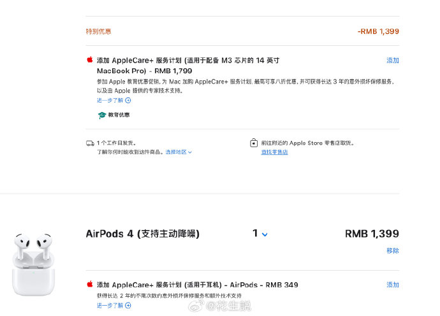The height and width of the screenshot is (316, 440).
Task: Click the 教育优惠 education discount label
Action: click(119, 115)
